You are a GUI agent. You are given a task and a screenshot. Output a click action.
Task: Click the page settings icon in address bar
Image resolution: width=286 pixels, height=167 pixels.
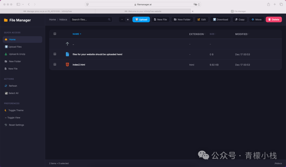87,4
